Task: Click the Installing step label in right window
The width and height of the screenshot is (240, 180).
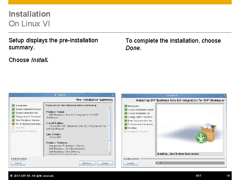Action: (x=132, y=128)
